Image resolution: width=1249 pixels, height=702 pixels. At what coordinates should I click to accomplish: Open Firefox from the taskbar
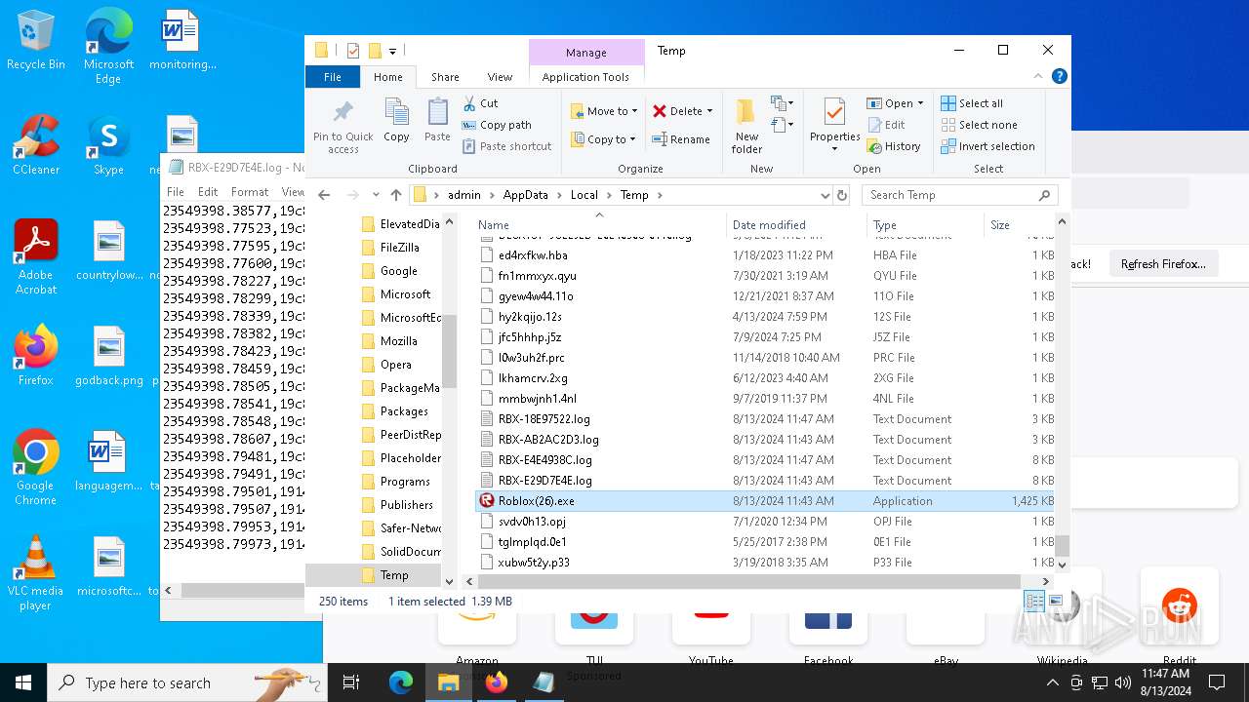pos(497,682)
